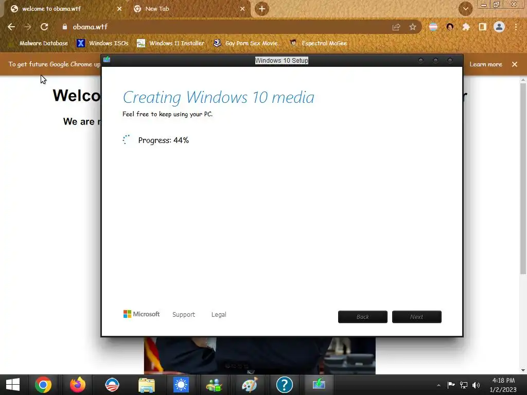Image resolution: width=527 pixels, height=395 pixels.
Task: Click the Windows 10 Setup title icon
Action: (x=107, y=60)
